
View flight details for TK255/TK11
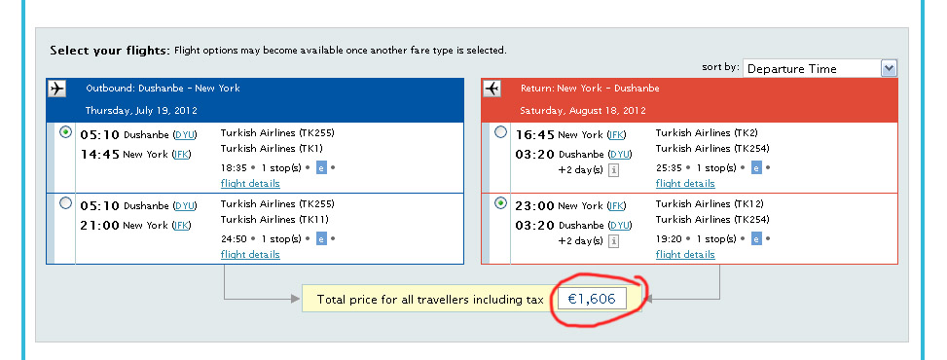[x=250, y=254]
